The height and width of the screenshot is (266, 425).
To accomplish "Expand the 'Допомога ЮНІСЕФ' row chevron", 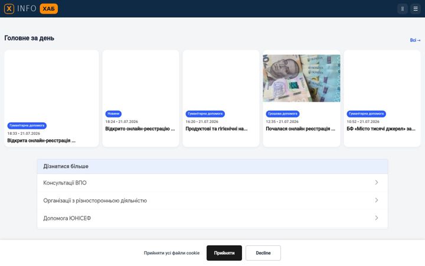I will tap(377, 218).
